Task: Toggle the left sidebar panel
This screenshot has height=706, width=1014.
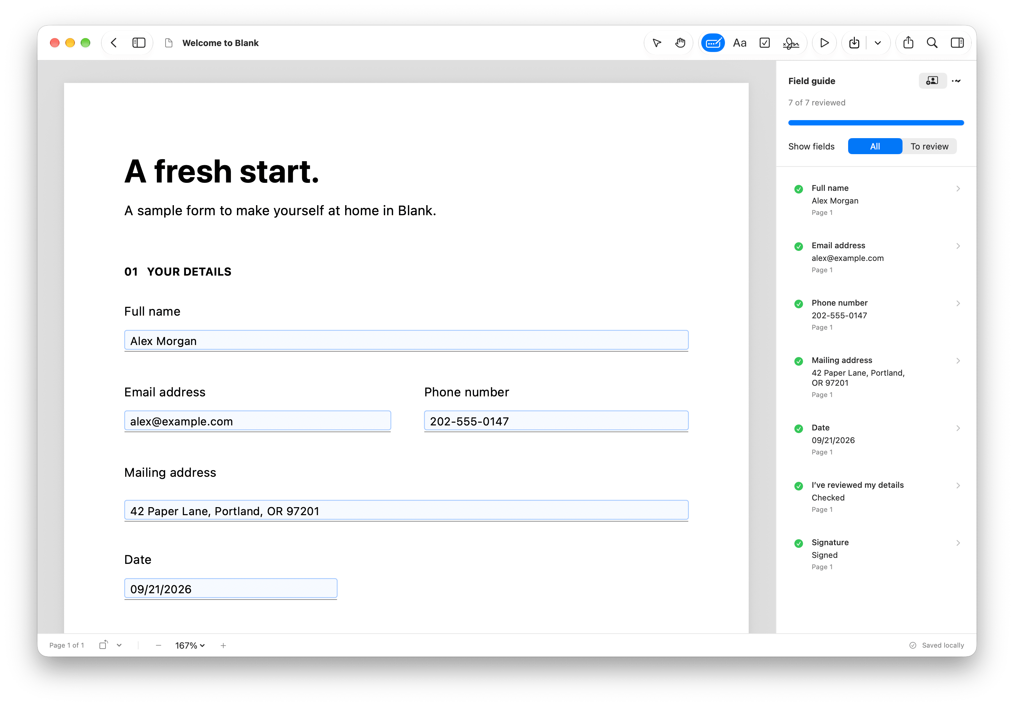Action: [139, 43]
